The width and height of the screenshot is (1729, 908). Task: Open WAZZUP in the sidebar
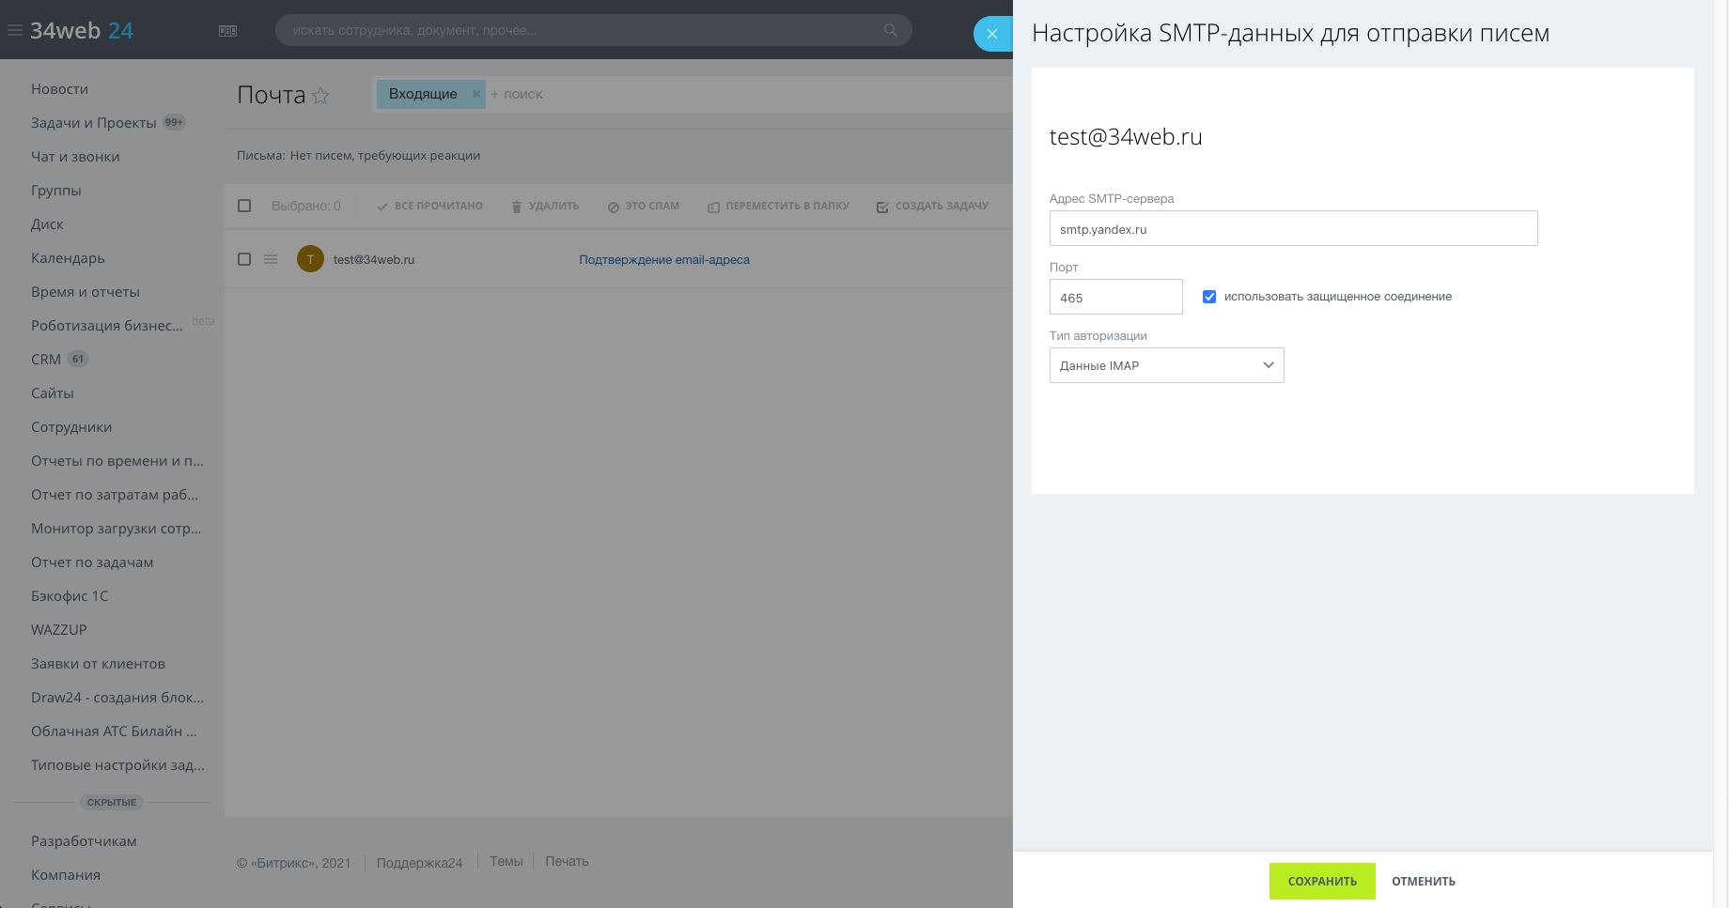(59, 630)
